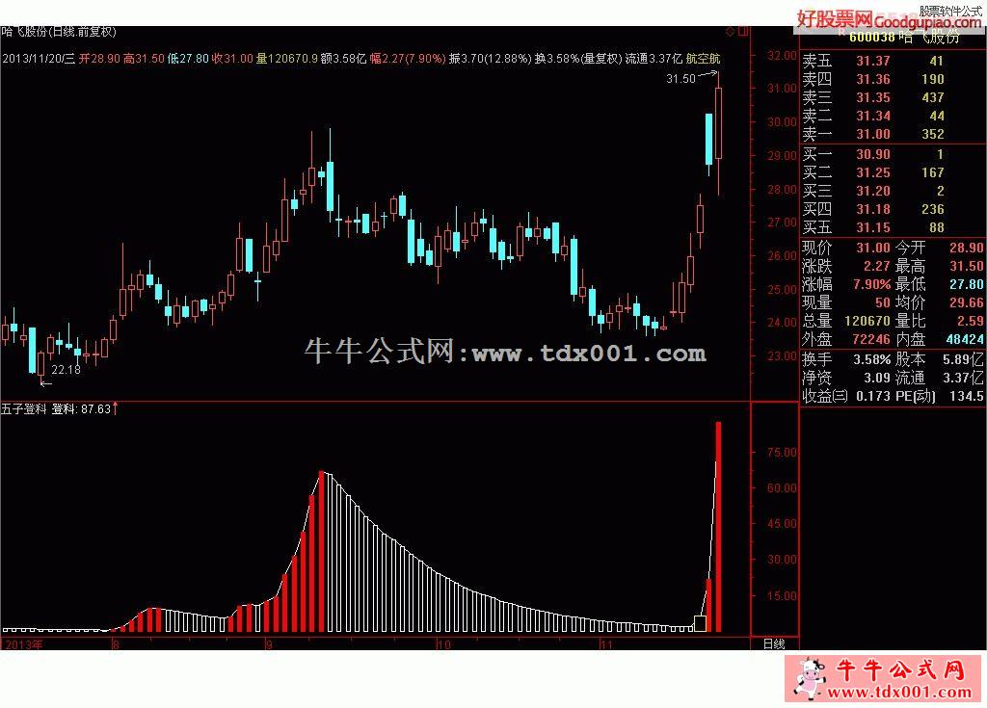Screen dimensions: 987x708
Task: Click the white square signal box on indicator
Action: (x=701, y=623)
